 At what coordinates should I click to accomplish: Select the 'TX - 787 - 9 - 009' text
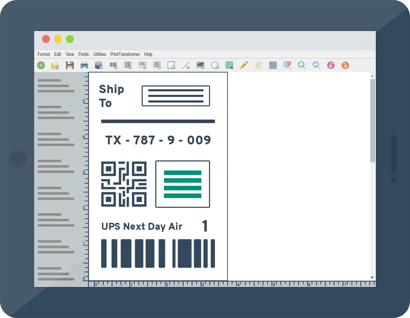click(158, 140)
